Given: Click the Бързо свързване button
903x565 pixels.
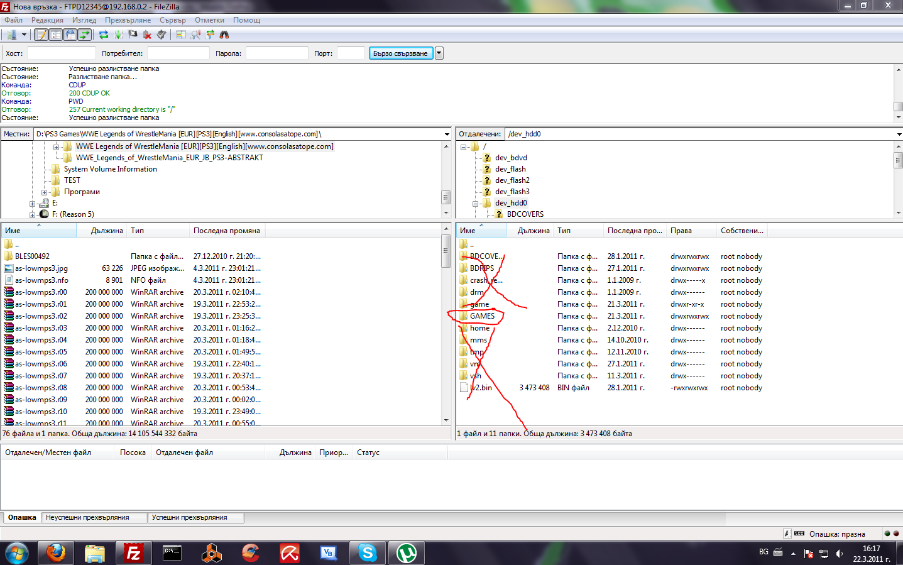Looking at the screenshot, I should [400, 53].
